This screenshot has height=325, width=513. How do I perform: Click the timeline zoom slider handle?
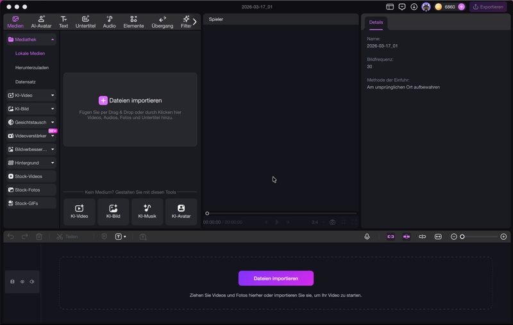(x=462, y=237)
